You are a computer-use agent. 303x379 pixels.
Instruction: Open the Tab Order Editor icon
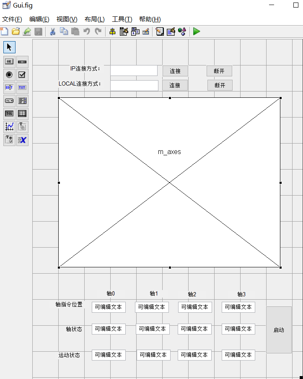coord(135,31)
